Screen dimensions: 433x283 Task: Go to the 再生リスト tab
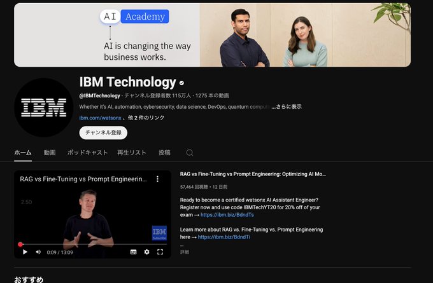coord(132,153)
